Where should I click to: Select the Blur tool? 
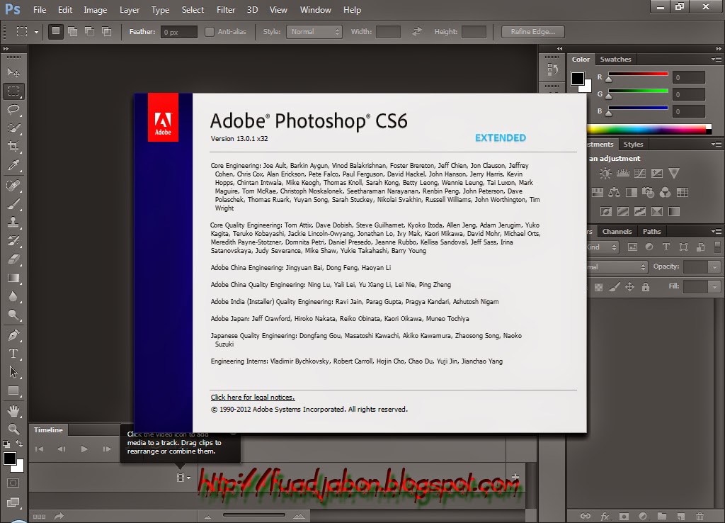point(13,296)
